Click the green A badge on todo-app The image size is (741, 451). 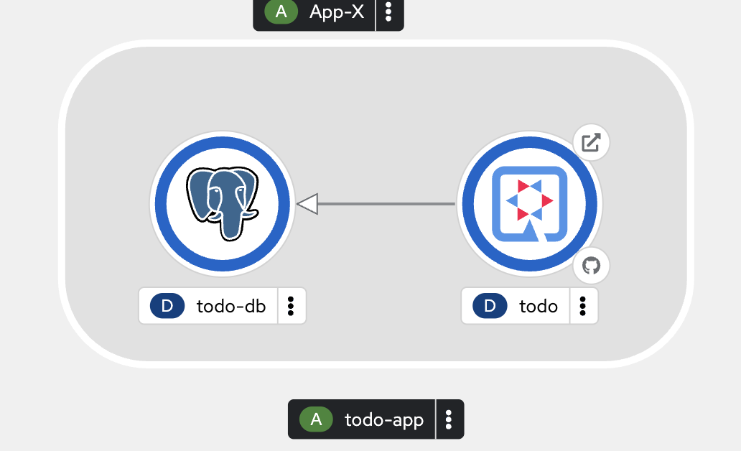316,419
